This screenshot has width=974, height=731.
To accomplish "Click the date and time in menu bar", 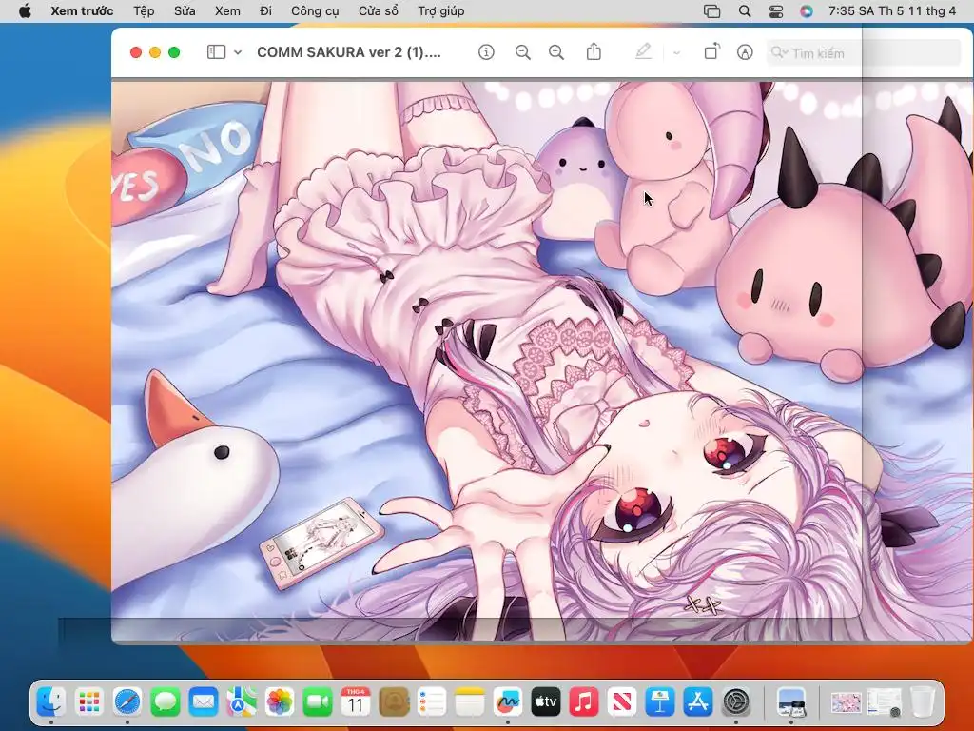I will [892, 11].
